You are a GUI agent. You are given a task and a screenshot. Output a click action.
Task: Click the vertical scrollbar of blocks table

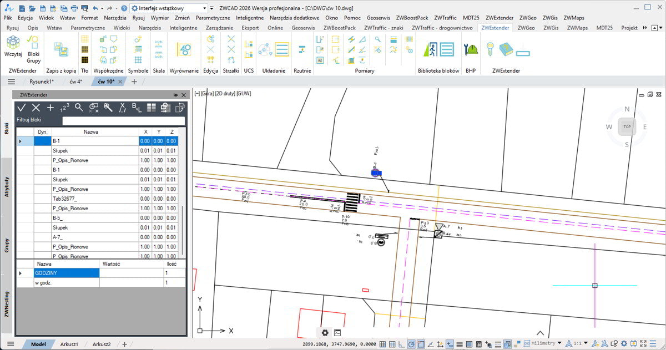click(183, 229)
